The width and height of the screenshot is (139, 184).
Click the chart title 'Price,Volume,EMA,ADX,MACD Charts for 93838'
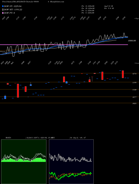coord(21,2)
